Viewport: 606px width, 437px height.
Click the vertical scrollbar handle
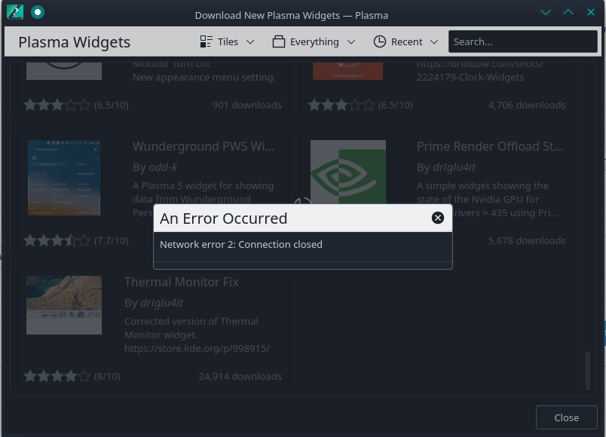tap(587, 371)
